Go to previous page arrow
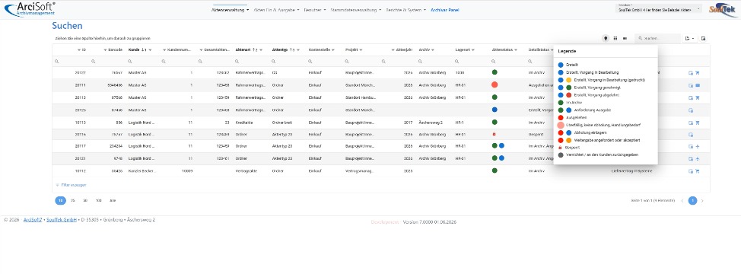 682,201
